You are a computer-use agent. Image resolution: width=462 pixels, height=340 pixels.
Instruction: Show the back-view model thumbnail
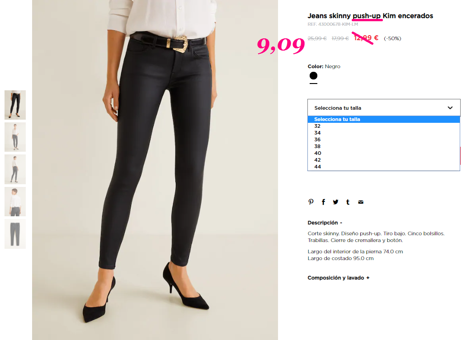[15, 202]
